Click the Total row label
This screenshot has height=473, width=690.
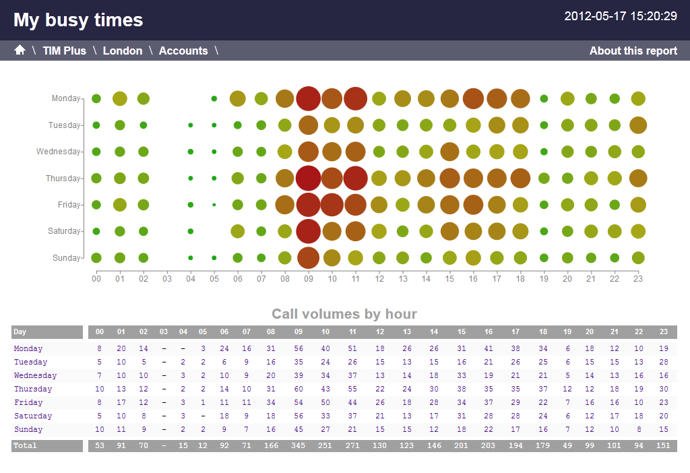(25, 446)
